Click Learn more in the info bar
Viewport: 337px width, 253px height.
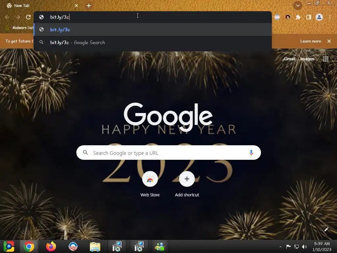311,41
